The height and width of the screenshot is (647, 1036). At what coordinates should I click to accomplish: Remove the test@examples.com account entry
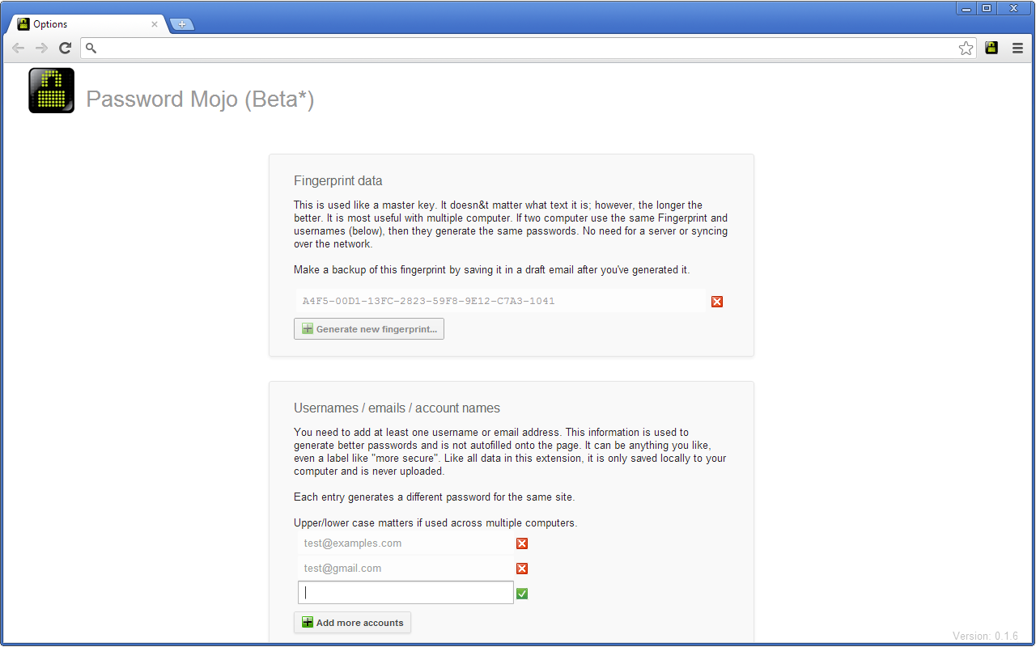point(522,543)
